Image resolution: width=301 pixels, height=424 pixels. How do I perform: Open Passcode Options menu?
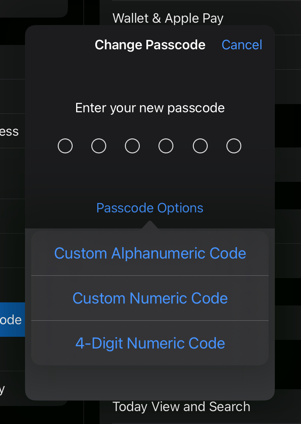150,208
